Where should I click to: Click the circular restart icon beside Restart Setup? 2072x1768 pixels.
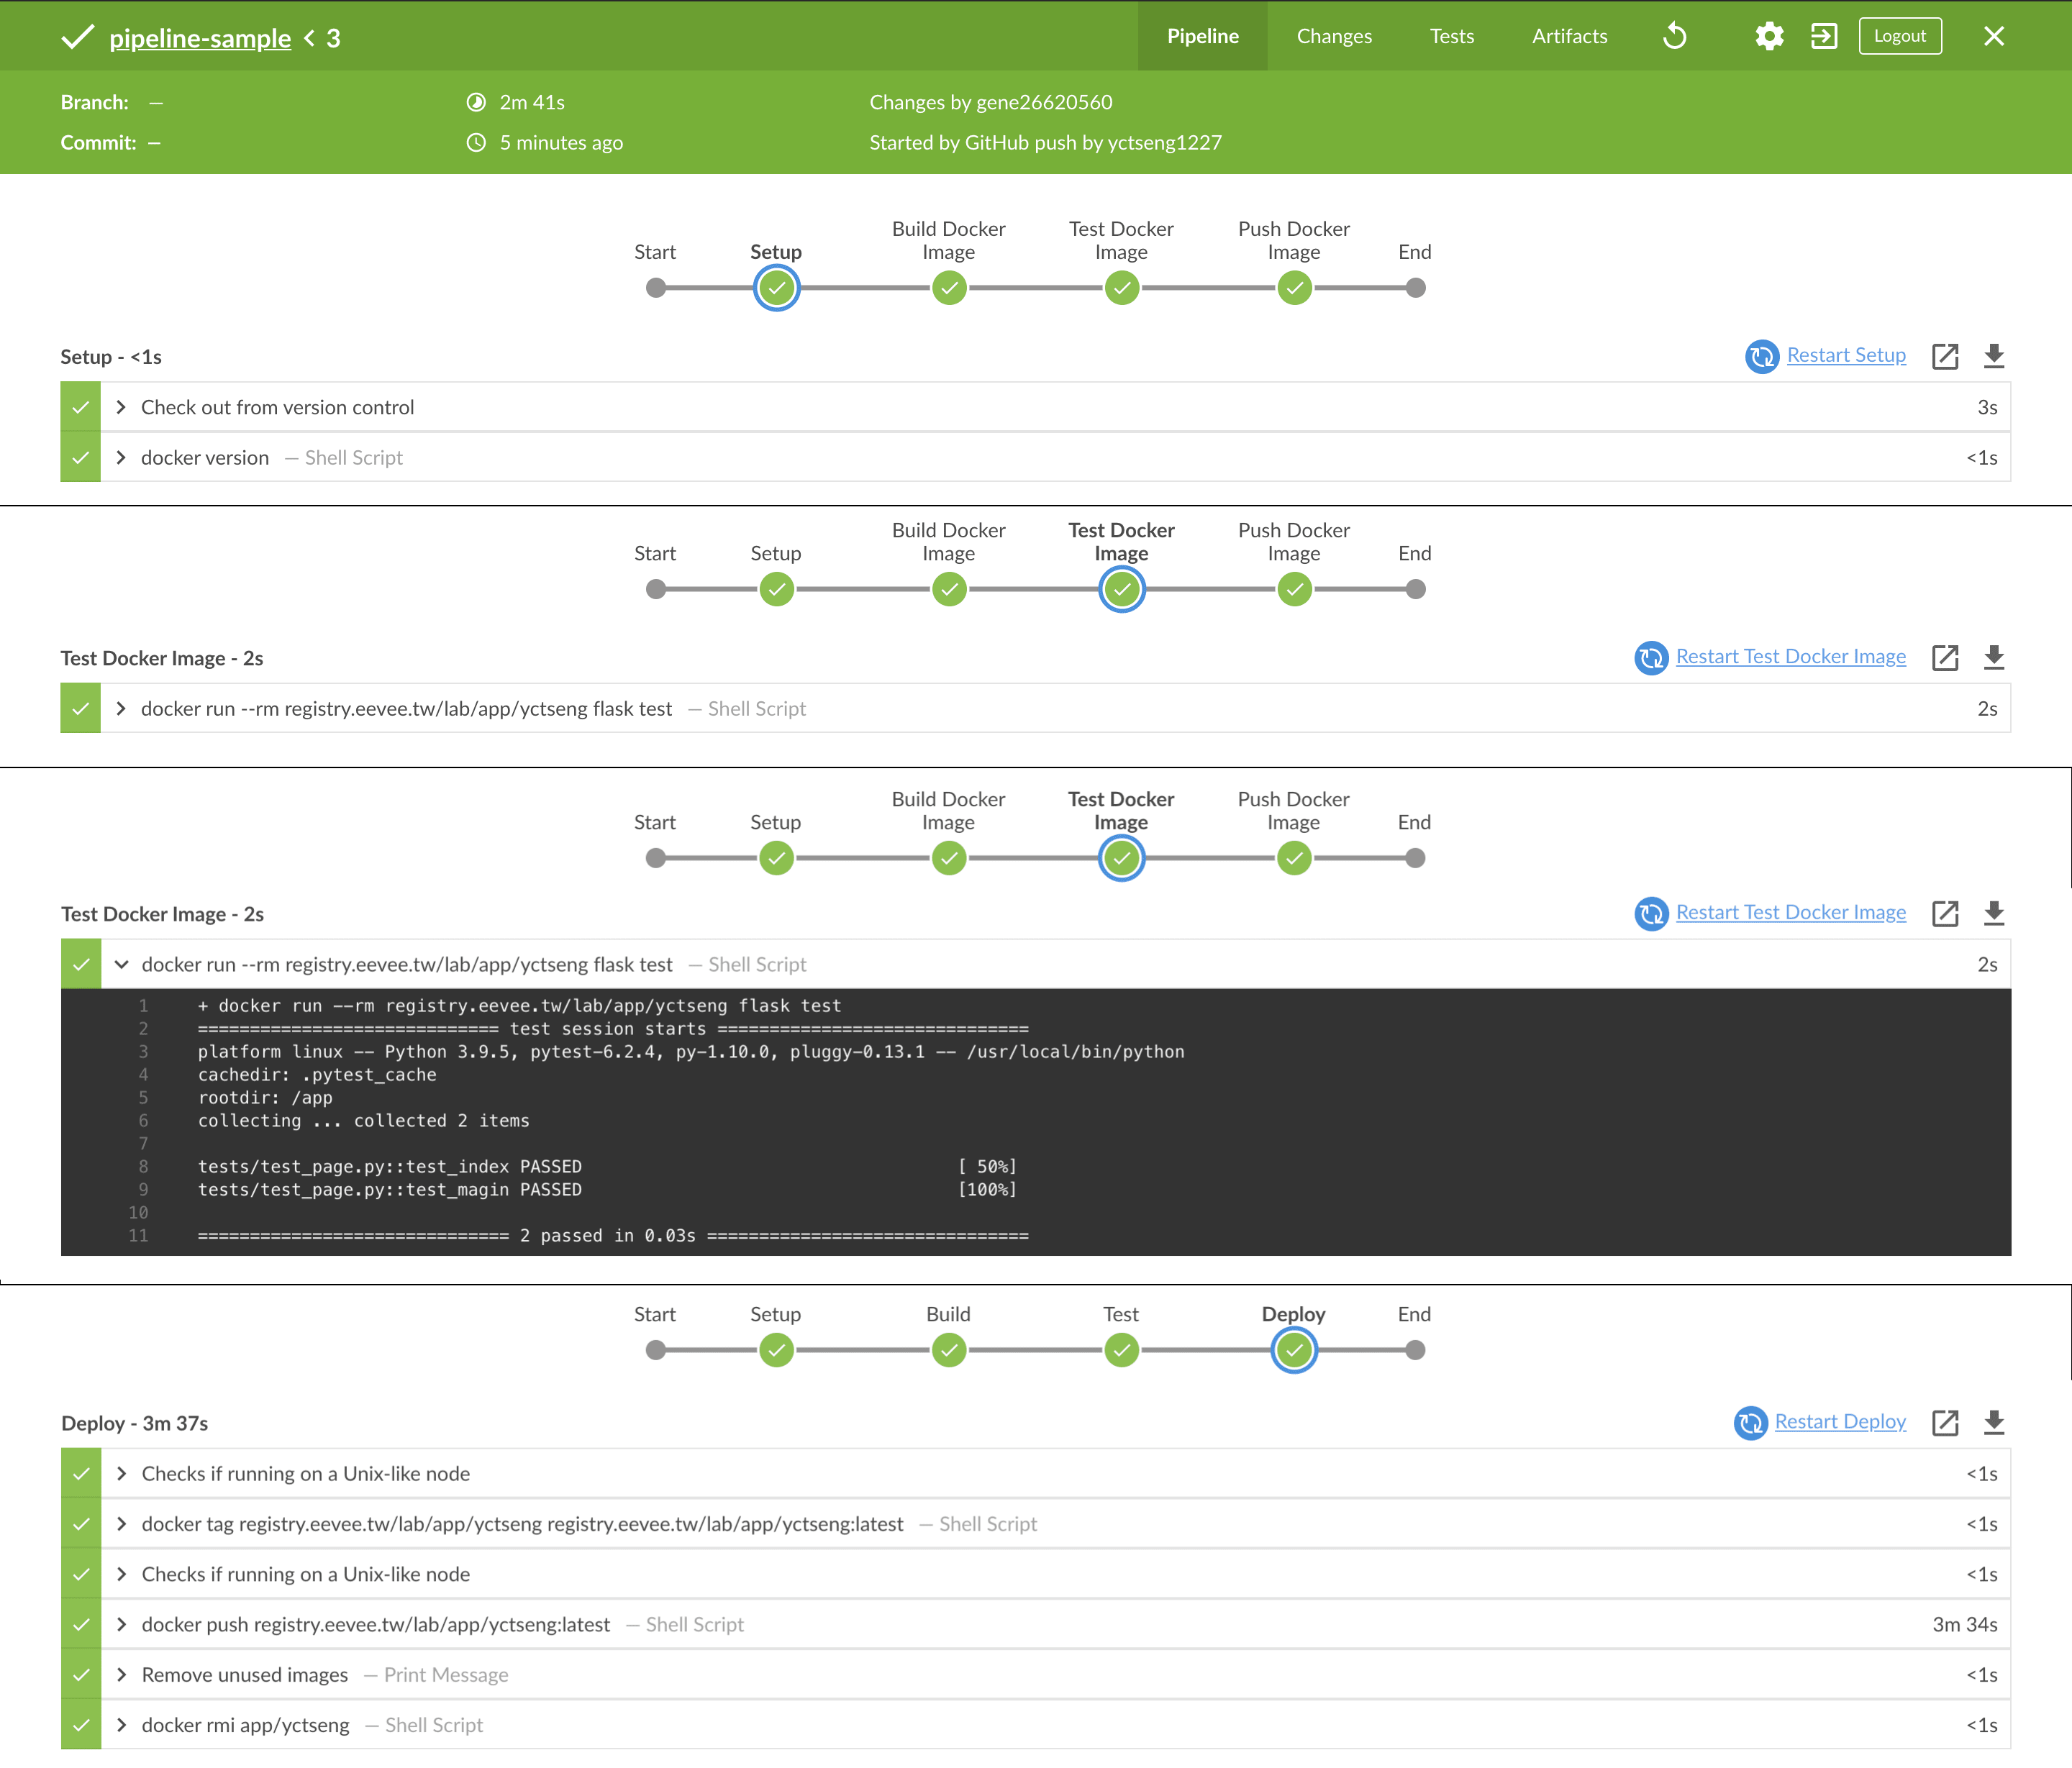(x=1762, y=356)
